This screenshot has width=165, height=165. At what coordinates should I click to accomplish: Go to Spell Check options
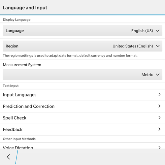[x=82, y=118]
